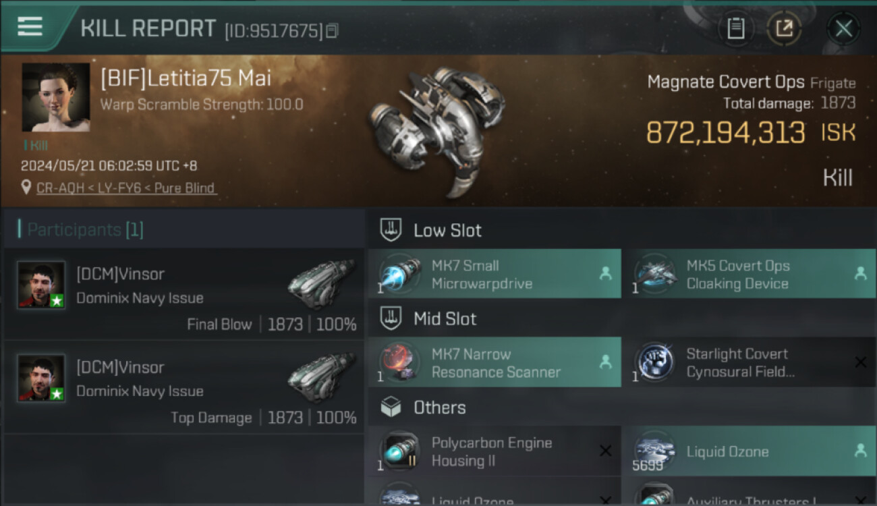Select the Starlight Covert Cynosural Field icon
Screen dimensions: 877x506
coord(655,363)
